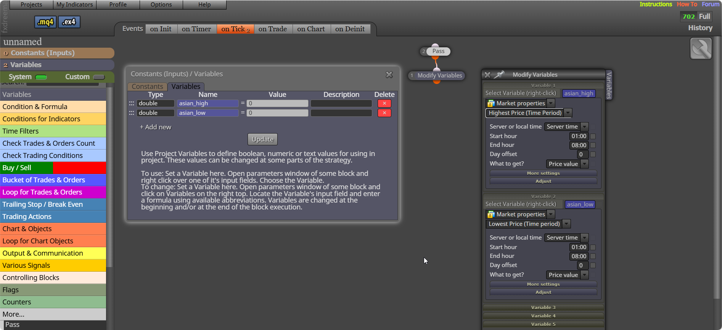
Task: Switch to the on Init event tab
Action: pyautogui.click(x=161, y=29)
